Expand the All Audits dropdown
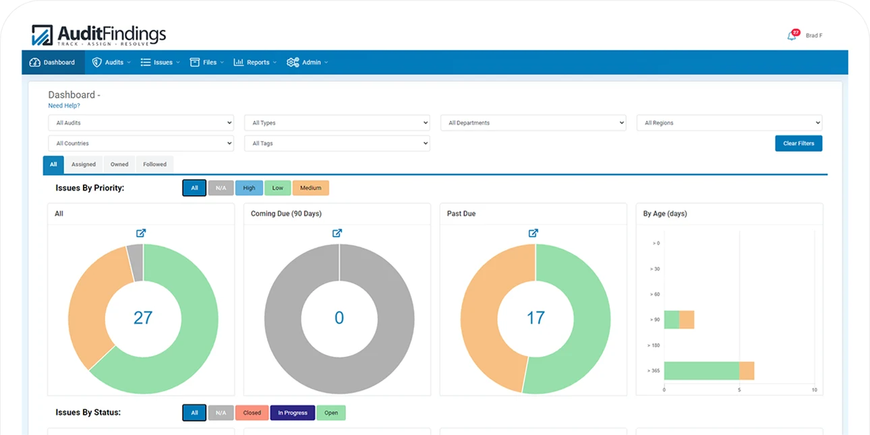 click(141, 123)
